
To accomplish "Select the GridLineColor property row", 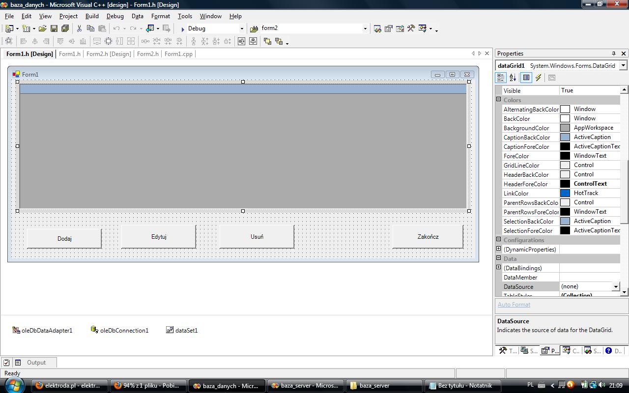I will 561,165.
